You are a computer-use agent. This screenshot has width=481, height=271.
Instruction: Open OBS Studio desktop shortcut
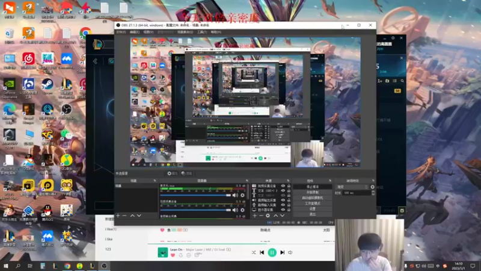tap(66, 112)
